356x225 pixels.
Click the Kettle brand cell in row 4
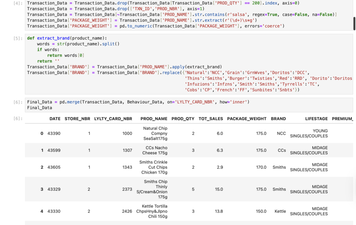click(280, 211)
